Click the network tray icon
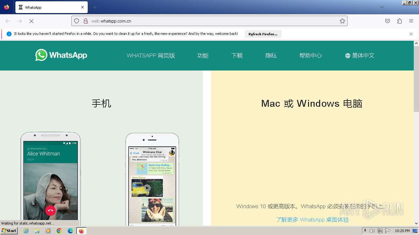The height and width of the screenshot is (235, 419). click(380, 231)
